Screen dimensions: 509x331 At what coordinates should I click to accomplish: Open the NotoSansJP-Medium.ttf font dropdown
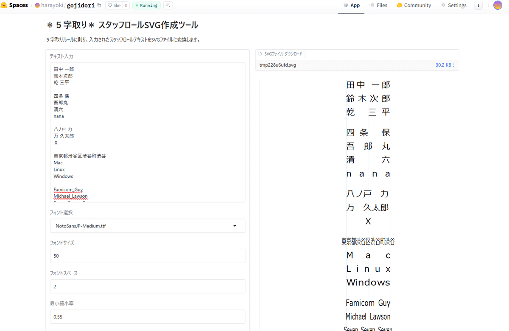(x=147, y=226)
